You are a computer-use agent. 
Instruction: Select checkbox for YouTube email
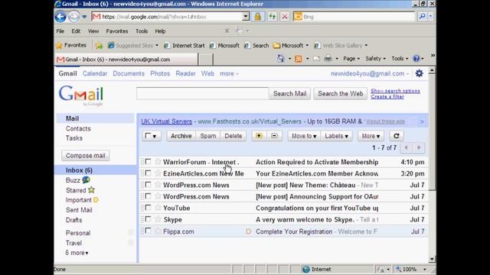click(x=148, y=207)
